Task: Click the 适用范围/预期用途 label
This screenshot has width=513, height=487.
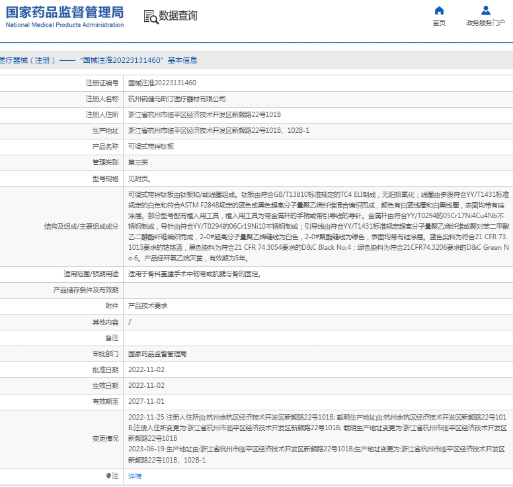Action: coord(91,274)
